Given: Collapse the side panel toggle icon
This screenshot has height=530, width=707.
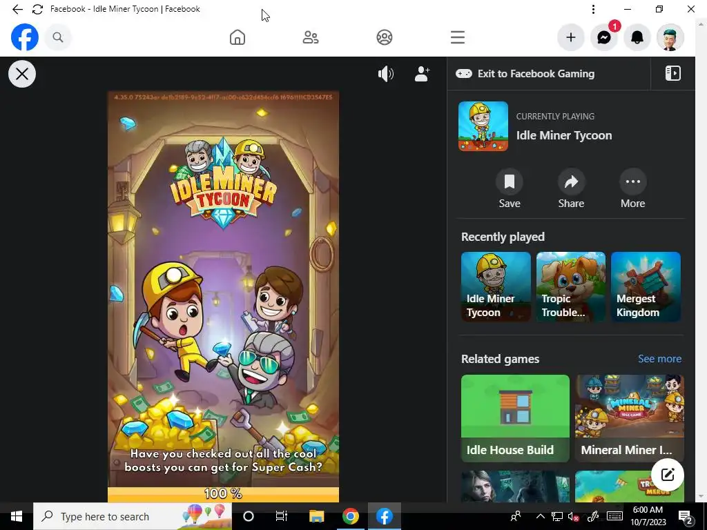Looking at the screenshot, I should click(672, 73).
